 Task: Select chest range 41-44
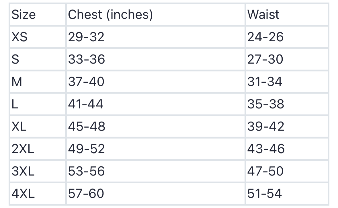point(86,104)
